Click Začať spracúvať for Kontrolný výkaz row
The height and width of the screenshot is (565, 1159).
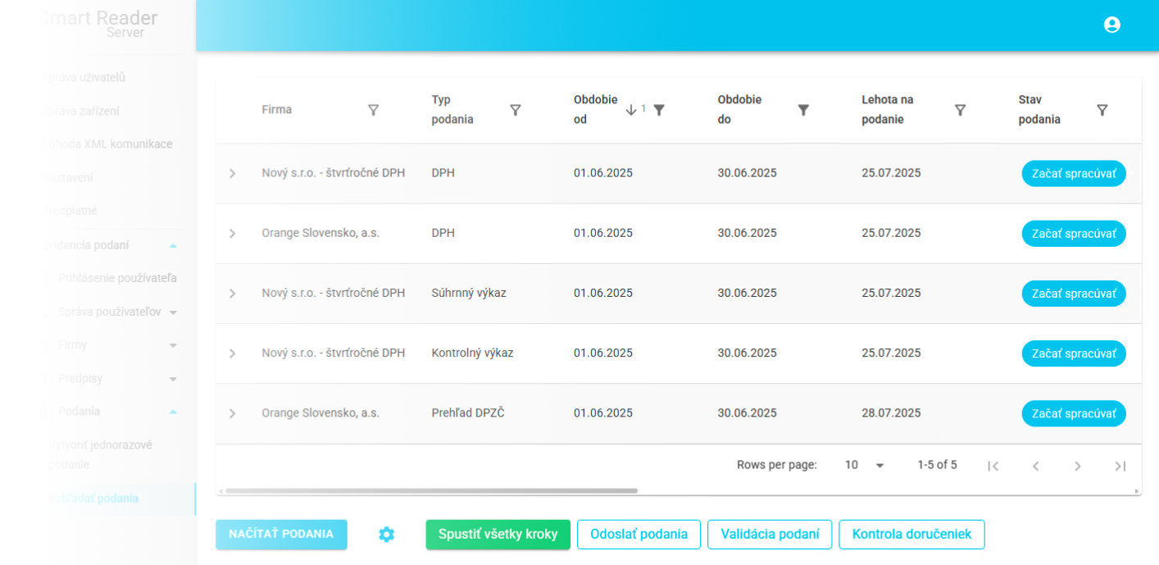1073,353
